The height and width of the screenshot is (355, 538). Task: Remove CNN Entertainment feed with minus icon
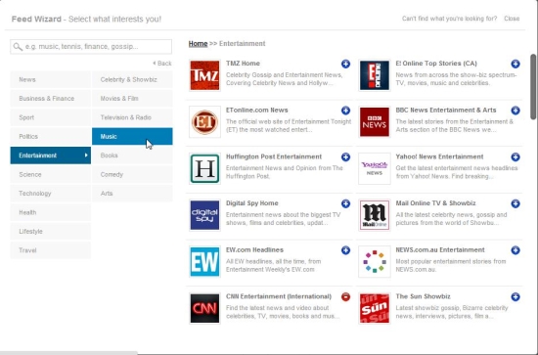(x=345, y=297)
